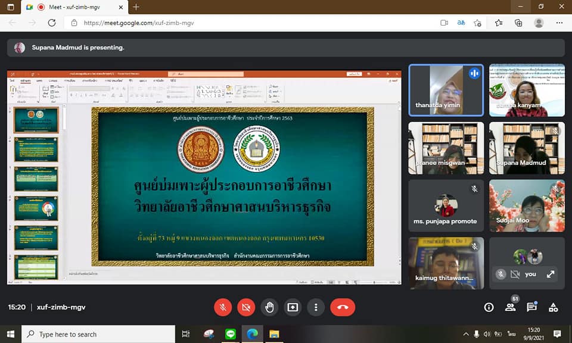Click the Supana Madmud is presenting banner

click(285, 48)
